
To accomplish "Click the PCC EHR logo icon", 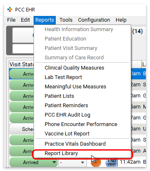I will click(10, 10).
